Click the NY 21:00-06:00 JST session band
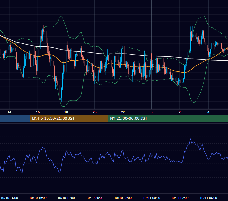 coord(168,118)
